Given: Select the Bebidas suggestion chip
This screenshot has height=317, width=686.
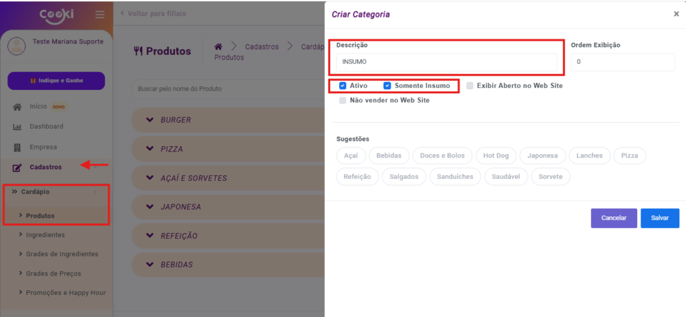Looking at the screenshot, I should coord(389,155).
